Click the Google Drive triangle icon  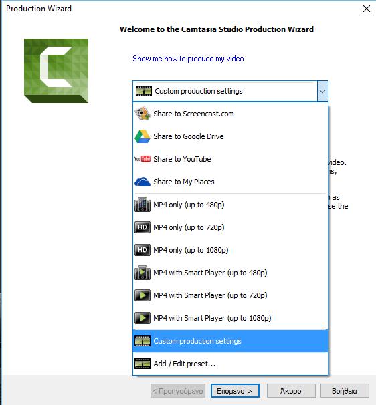click(x=143, y=136)
